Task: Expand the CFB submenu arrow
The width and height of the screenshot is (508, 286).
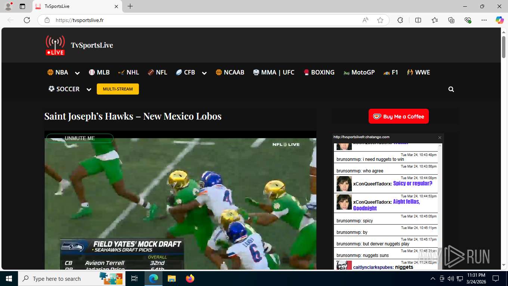Action: click(x=204, y=73)
